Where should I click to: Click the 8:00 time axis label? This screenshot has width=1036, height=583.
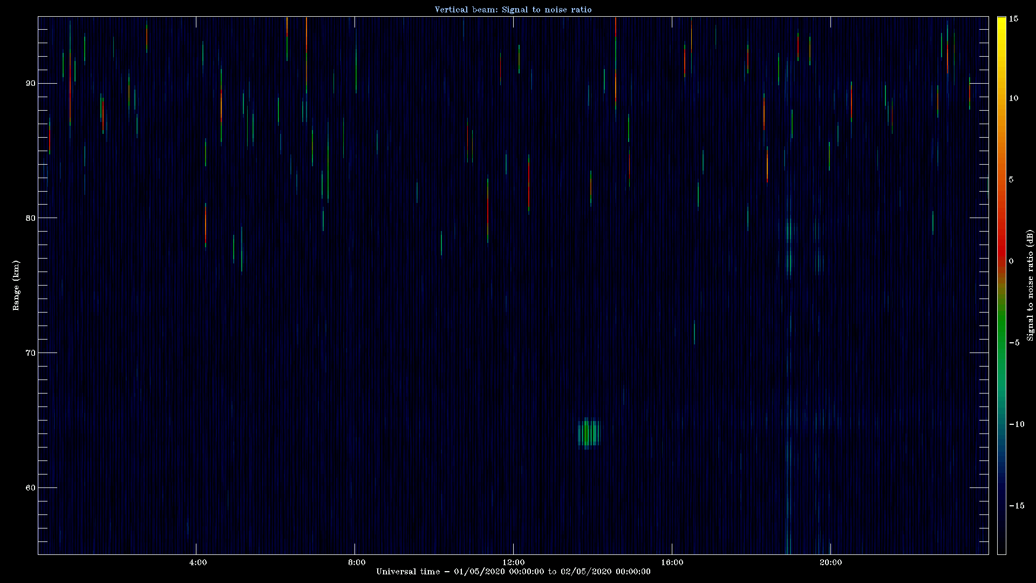coord(357,562)
